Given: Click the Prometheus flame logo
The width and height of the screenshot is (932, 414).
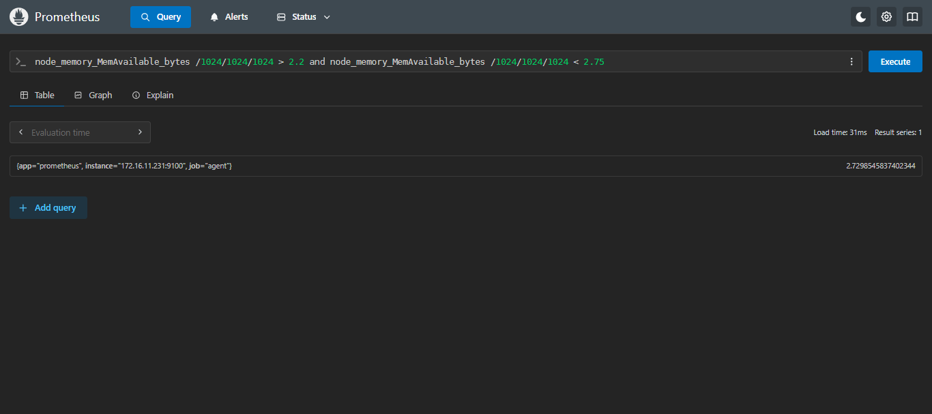Looking at the screenshot, I should click(19, 17).
